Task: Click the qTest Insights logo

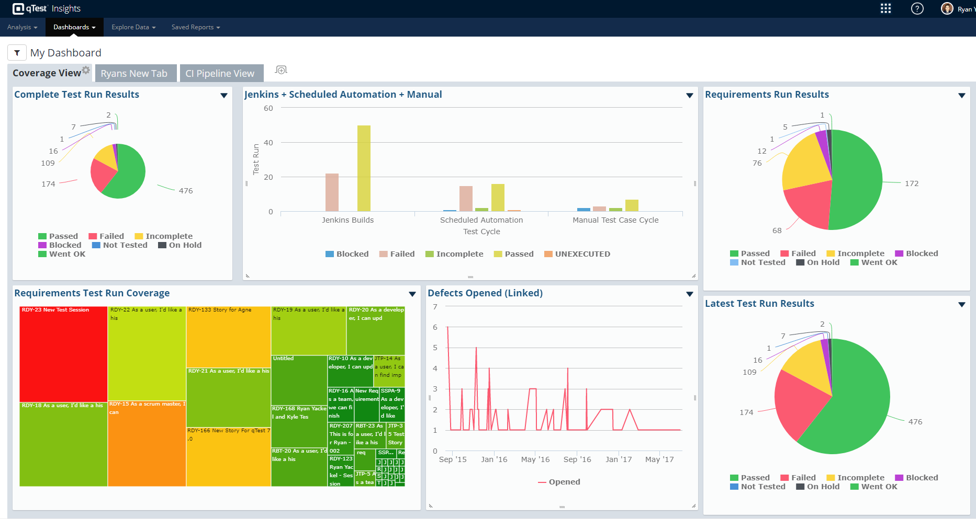Action: tap(46, 8)
